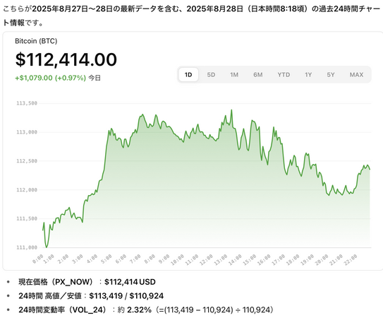Click the 17:00 x-axis label
This screenshot has width=383, height=318.
[279, 260]
